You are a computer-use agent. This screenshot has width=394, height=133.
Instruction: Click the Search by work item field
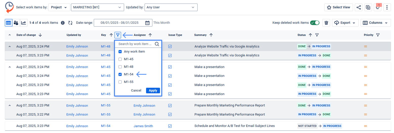[135, 44]
